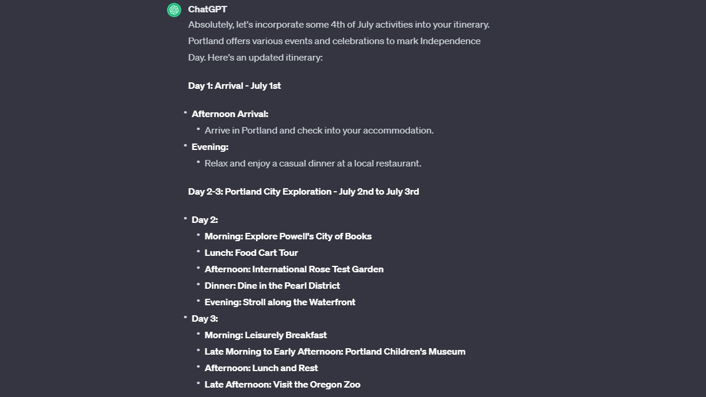This screenshot has height=397, width=706.
Task: Click the 'Evening:' bullet under Day 1
Action: tap(210, 147)
